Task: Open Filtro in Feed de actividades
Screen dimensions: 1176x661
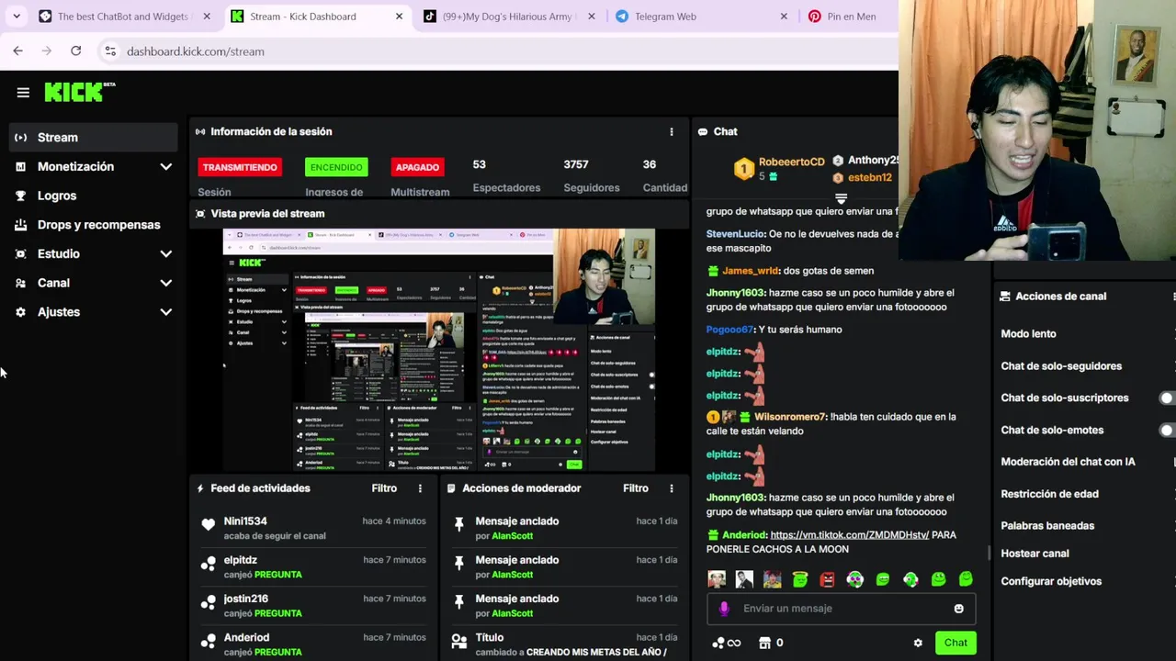Action: pos(384,488)
